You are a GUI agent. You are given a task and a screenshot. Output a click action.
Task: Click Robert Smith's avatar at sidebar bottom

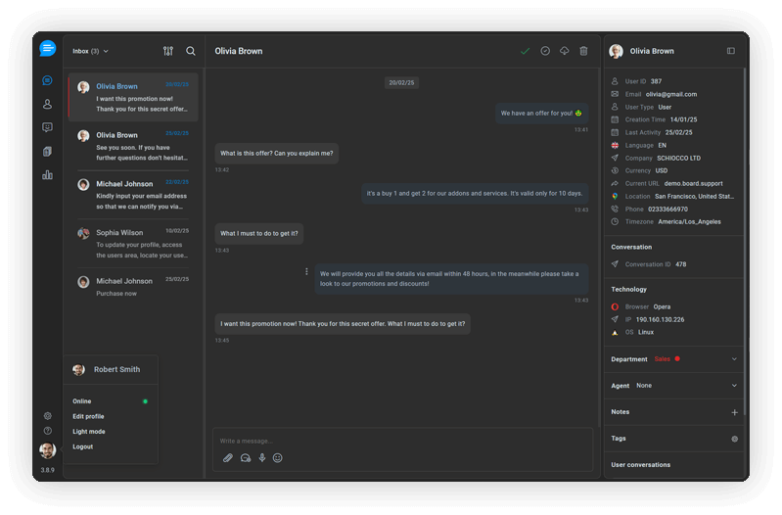[47, 450]
